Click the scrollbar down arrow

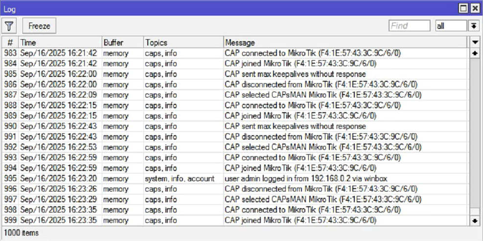pyautogui.click(x=474, y=220)
